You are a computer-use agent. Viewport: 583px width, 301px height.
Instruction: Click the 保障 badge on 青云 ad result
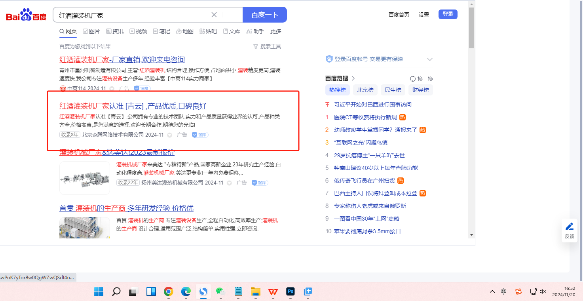click(200, 135)
